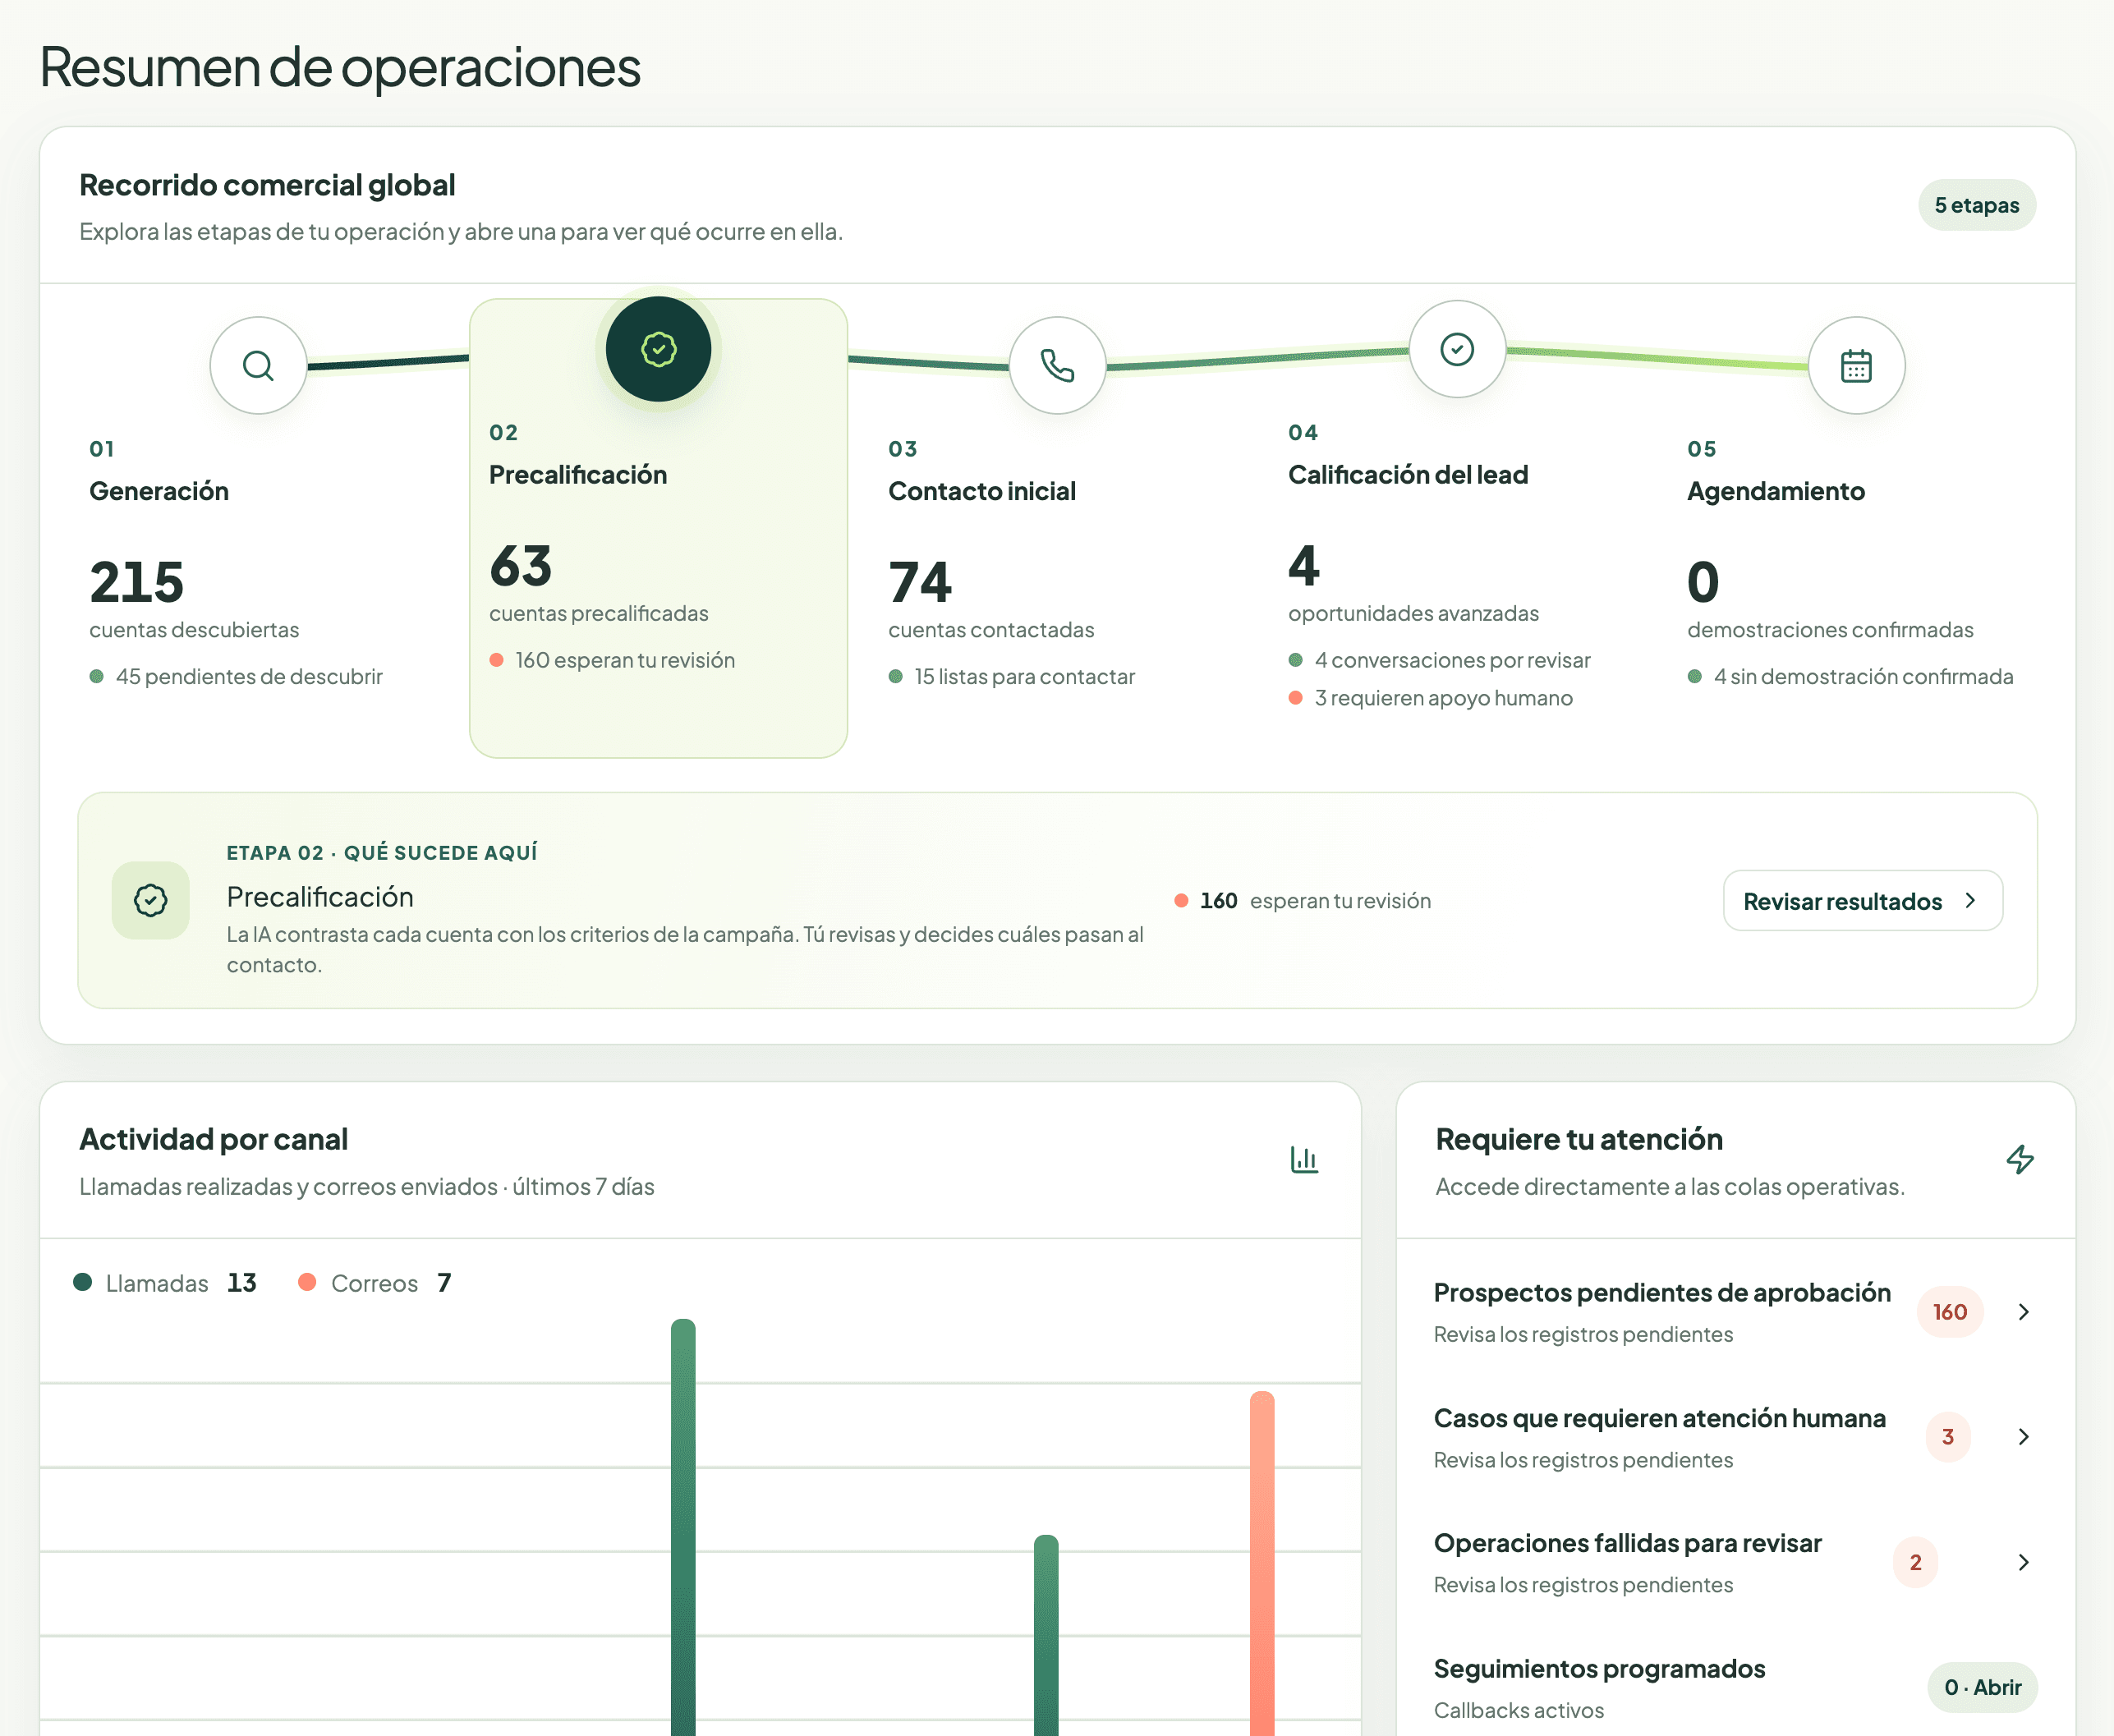Click the badge icon in the Etapa 02 detail panel
2114x1736 pixels.
point(151,900)
